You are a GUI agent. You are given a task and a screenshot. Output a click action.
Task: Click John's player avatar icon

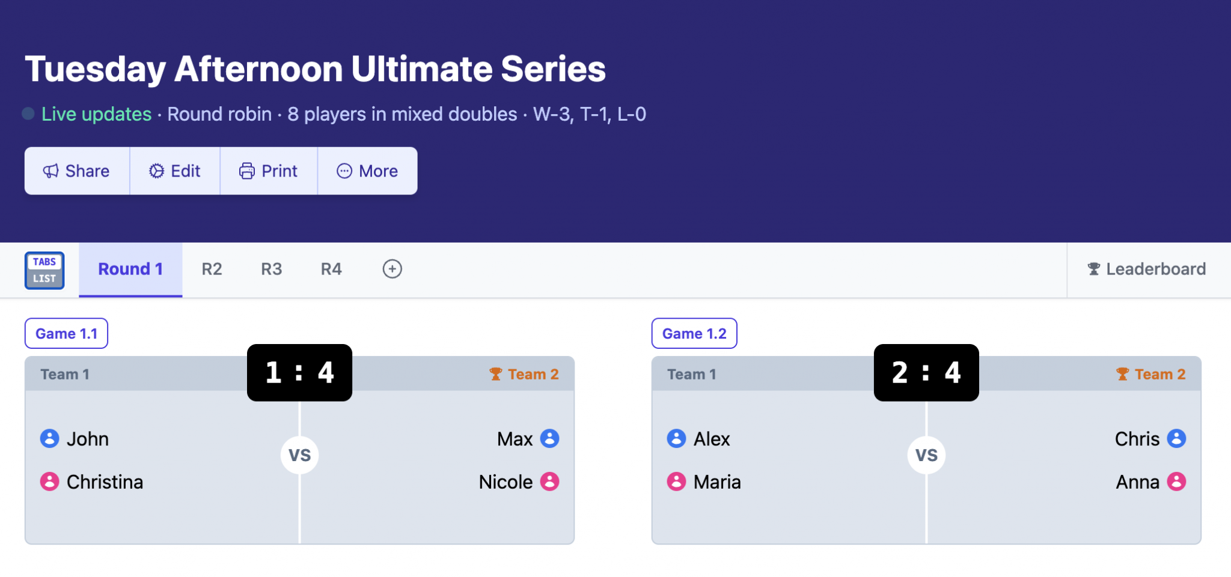pyautogui.click(x=49, y=438)
